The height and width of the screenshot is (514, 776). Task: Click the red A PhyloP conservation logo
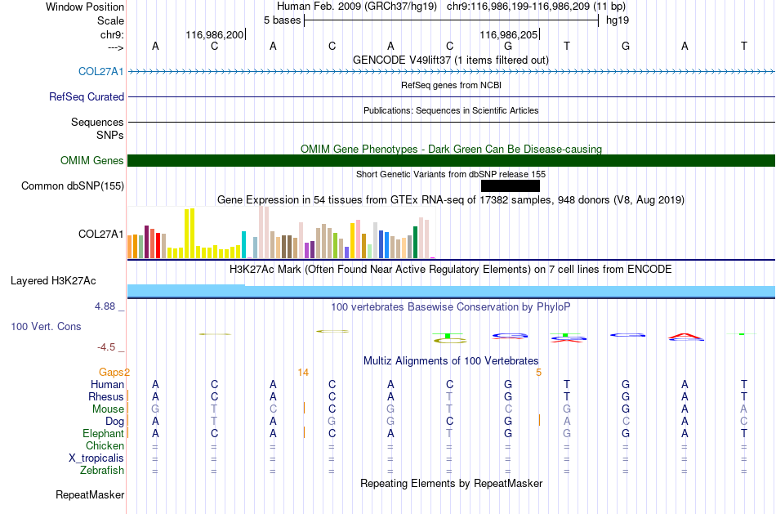tap(685, 337)
